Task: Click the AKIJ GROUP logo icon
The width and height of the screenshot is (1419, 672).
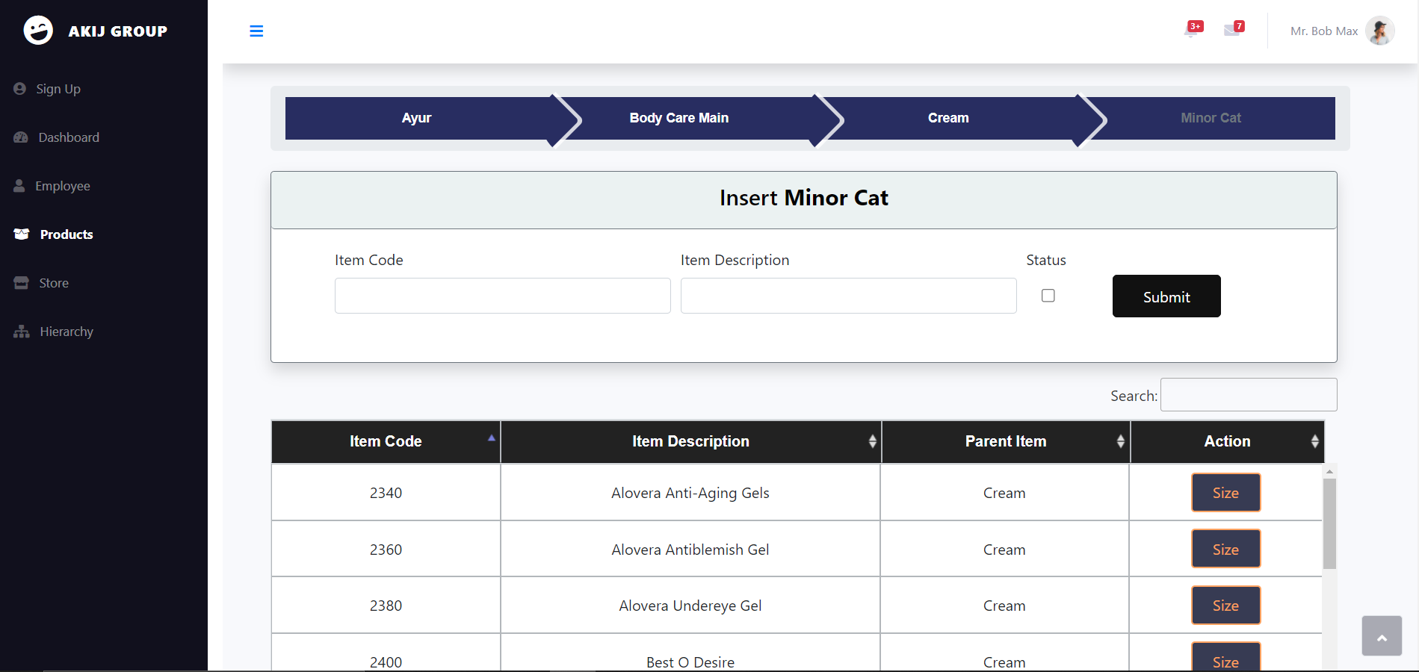Action: point(38,31)
